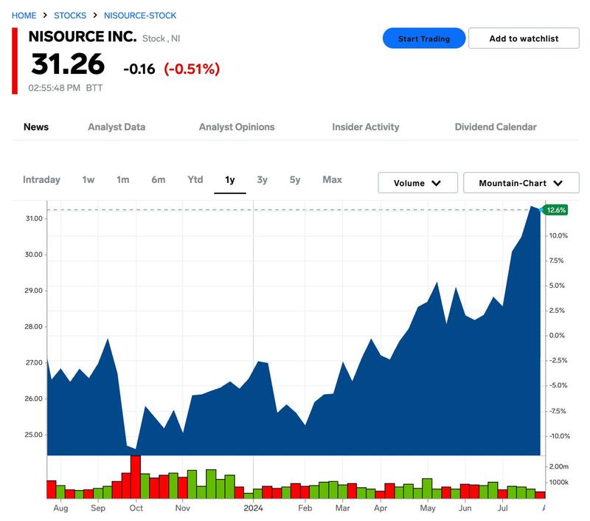The height and width of the screenshot is (521, 590).
Task: Click the 02:55:48 PM timestamp
Action: (54, 88)
